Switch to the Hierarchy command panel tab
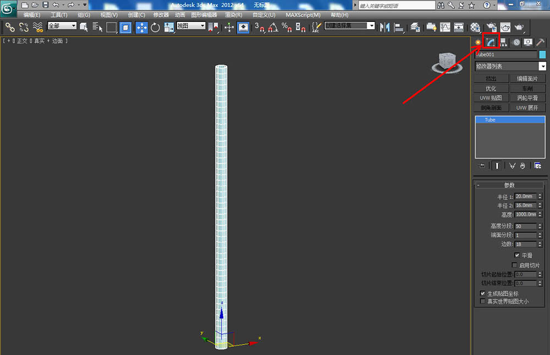Screen dimensions: 550x355 coord(504,42)
